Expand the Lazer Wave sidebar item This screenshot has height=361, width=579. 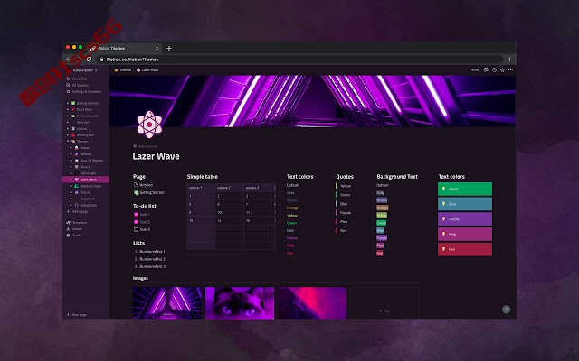tap(71, 180)
